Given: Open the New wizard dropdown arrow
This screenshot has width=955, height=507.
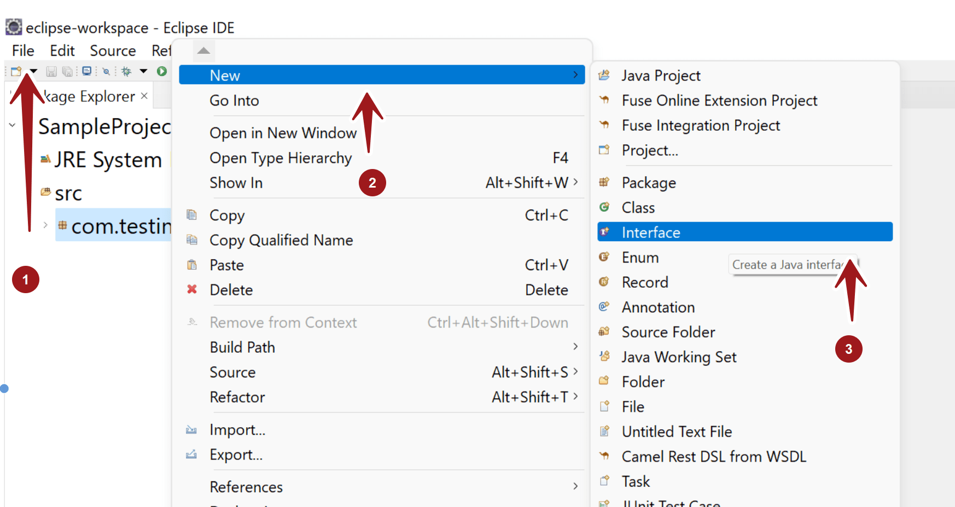Looking at the screenshot, I should pos(33,71).
